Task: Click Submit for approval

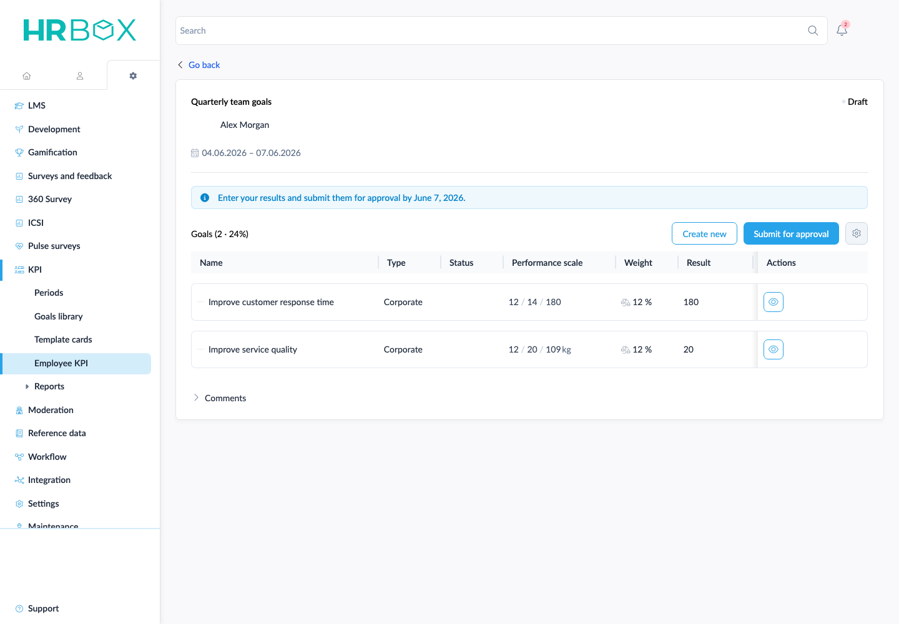Action: coord(791,233)
